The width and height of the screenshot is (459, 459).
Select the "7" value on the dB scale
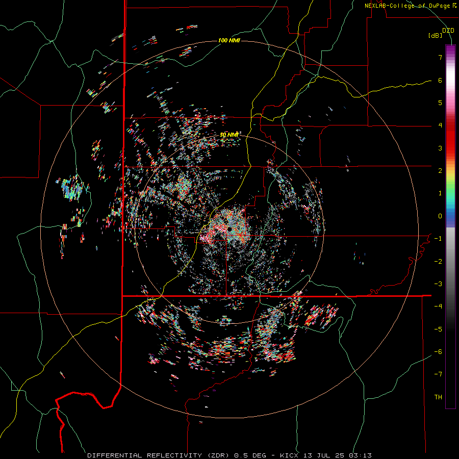(x=440, y=57)
